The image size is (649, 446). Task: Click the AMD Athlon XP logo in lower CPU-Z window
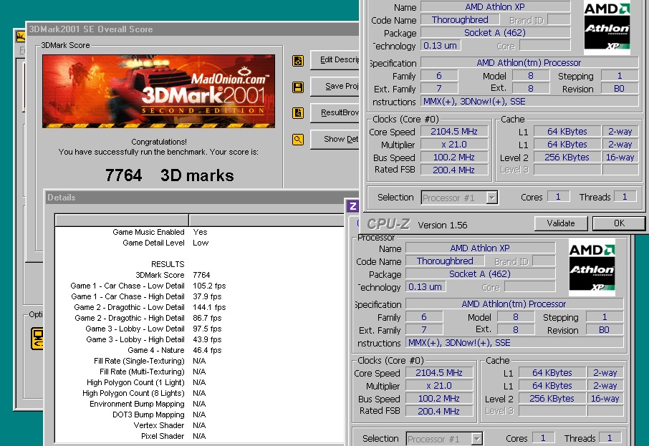click(x=592, y=268)
